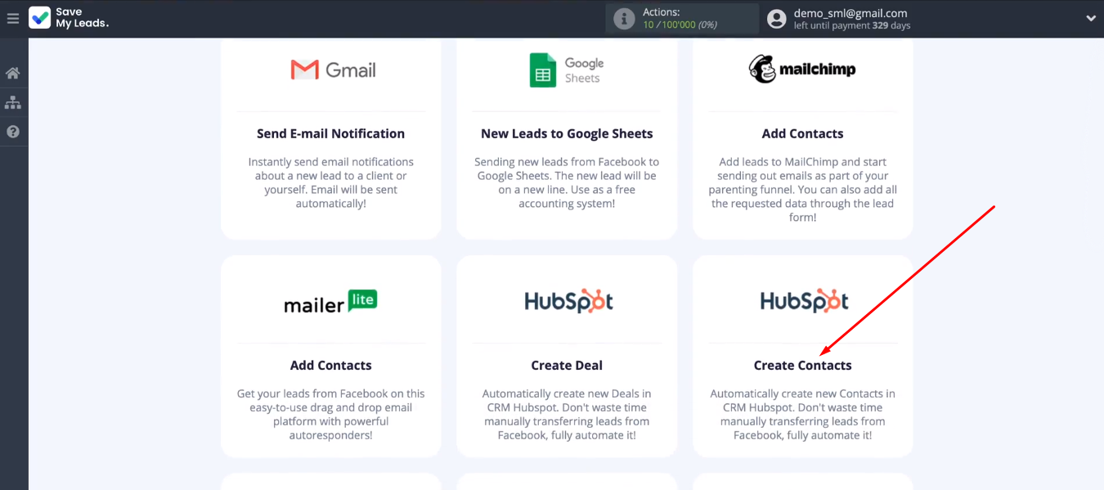Screen dimensions: 1104x490
Task: Go to the home icon in sidebar
Action: tap(13, 74)
